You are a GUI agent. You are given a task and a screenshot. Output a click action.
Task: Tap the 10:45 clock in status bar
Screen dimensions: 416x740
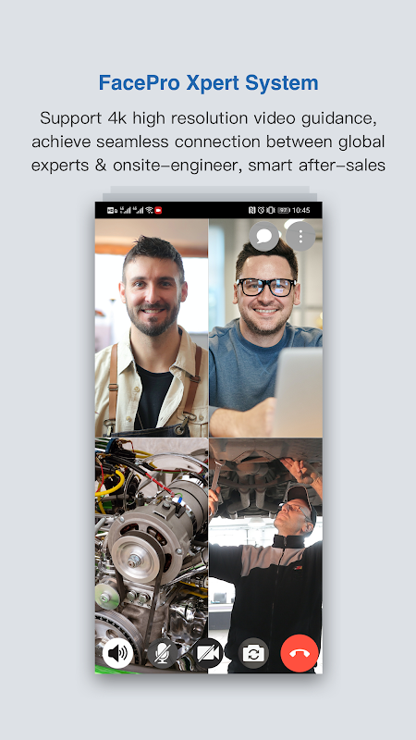(x=301, y=211)
